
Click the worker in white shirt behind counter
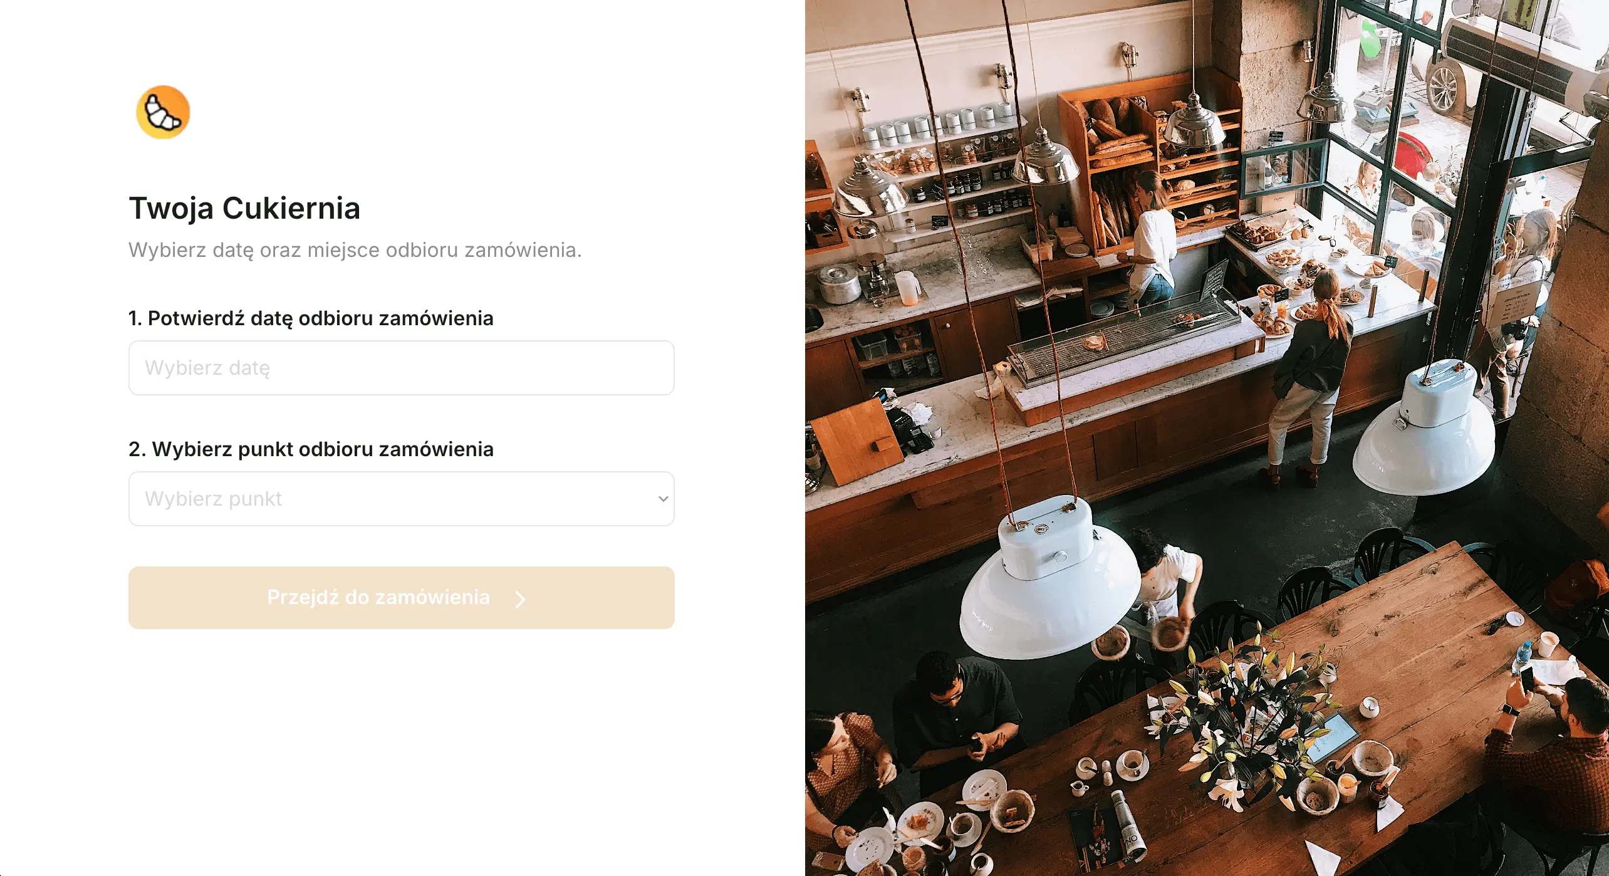(x=1152, y=243)
